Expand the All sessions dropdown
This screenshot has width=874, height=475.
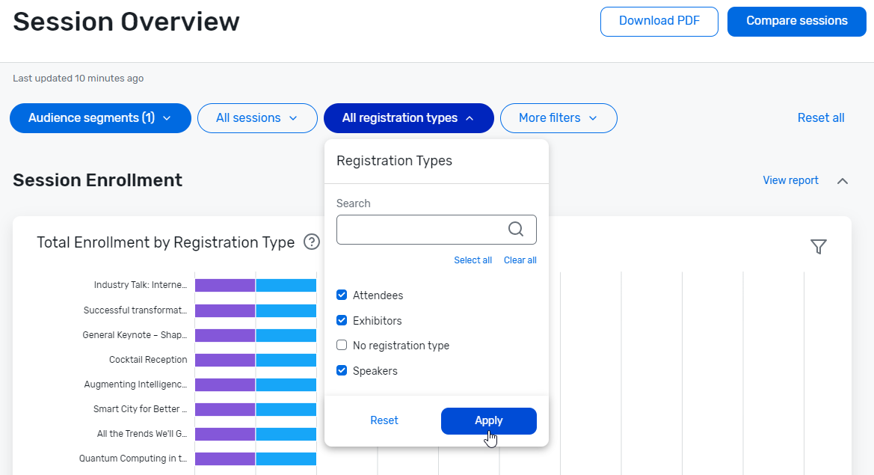pos(257,118)
